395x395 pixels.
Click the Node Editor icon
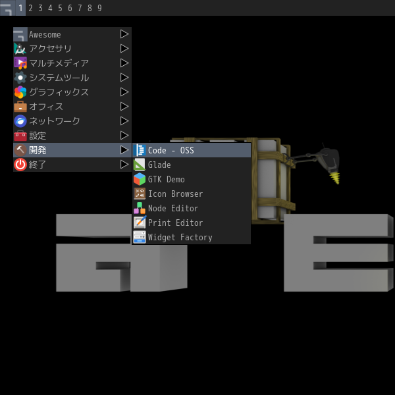tap(140, 208)
